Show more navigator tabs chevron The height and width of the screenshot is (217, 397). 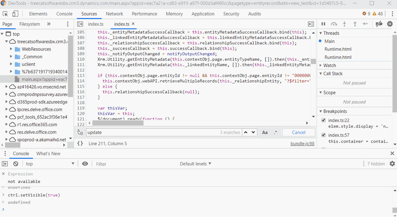point(48,24)
